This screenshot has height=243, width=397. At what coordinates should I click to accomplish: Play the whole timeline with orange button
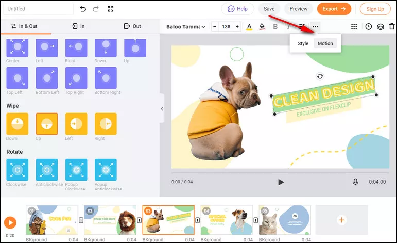coord(10,222)
